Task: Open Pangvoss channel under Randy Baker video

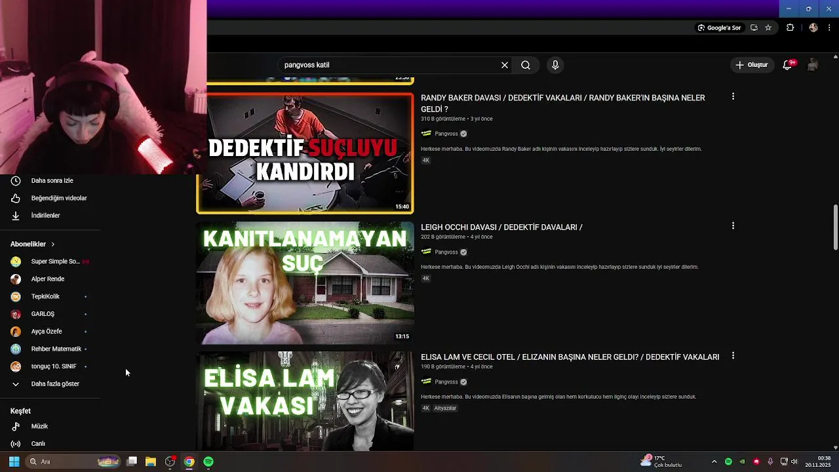Action: point(446,134)
